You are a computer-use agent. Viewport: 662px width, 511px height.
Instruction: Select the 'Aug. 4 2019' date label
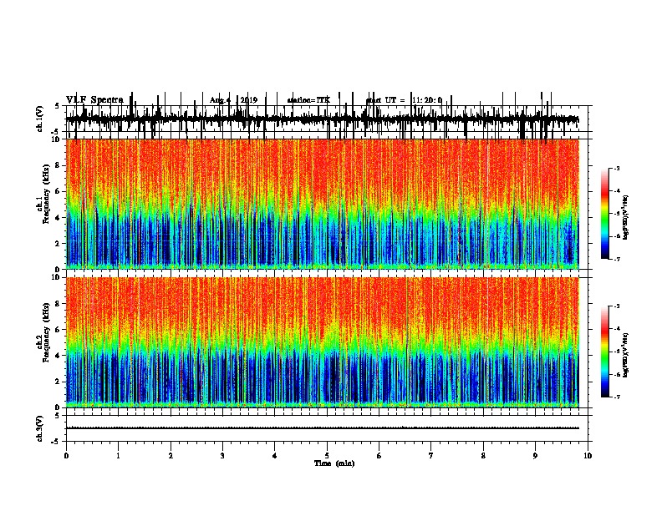point(233,100)
